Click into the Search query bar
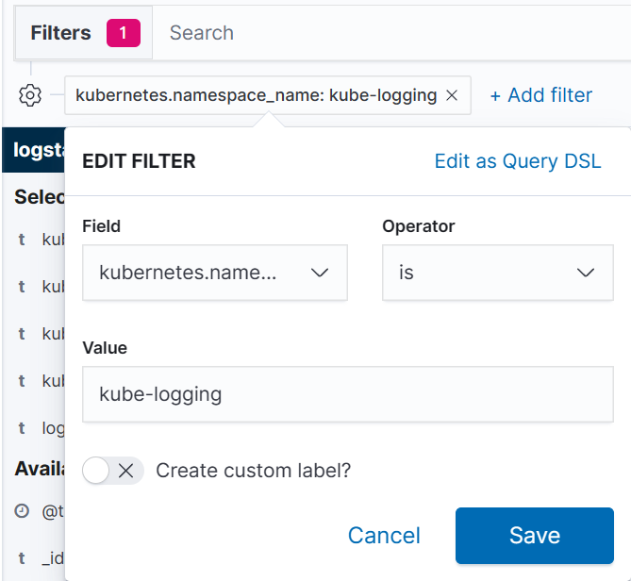 [x=390, y=33]
